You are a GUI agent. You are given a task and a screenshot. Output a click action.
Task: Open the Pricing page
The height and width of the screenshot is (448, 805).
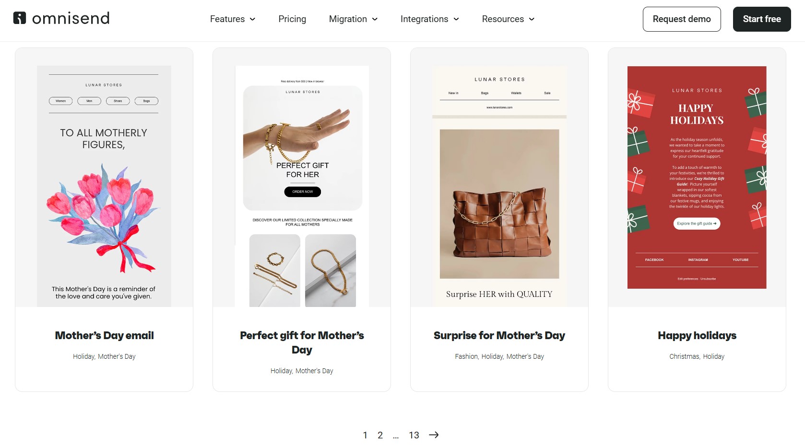click(292, 19)
